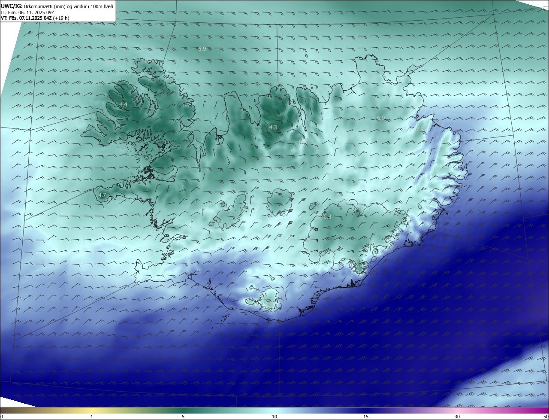Click the 6.9 value in the sea north of the Westfjords

(202, 49)
